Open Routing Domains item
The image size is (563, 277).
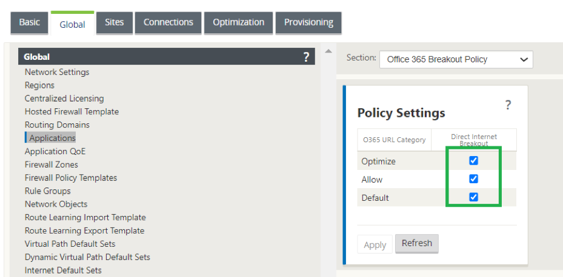[57, 125]
